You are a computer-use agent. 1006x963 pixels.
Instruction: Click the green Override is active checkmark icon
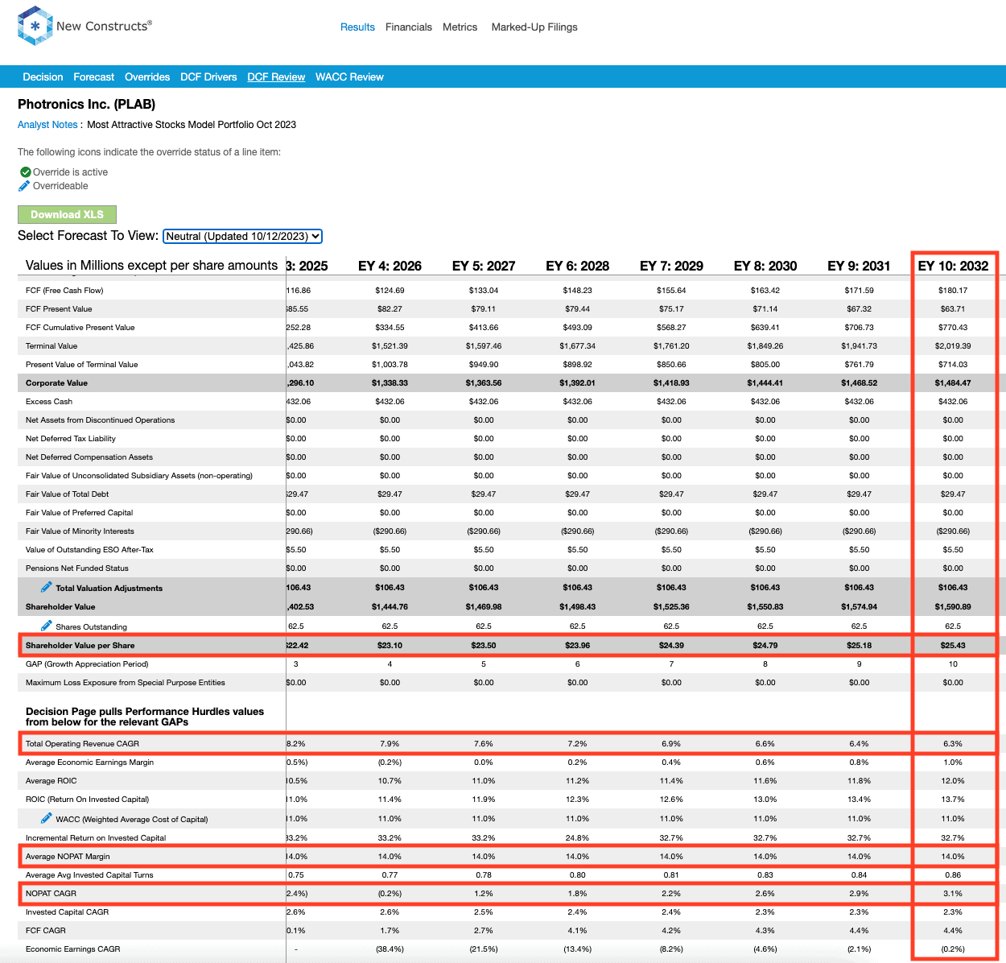click(x=26, y=172)
